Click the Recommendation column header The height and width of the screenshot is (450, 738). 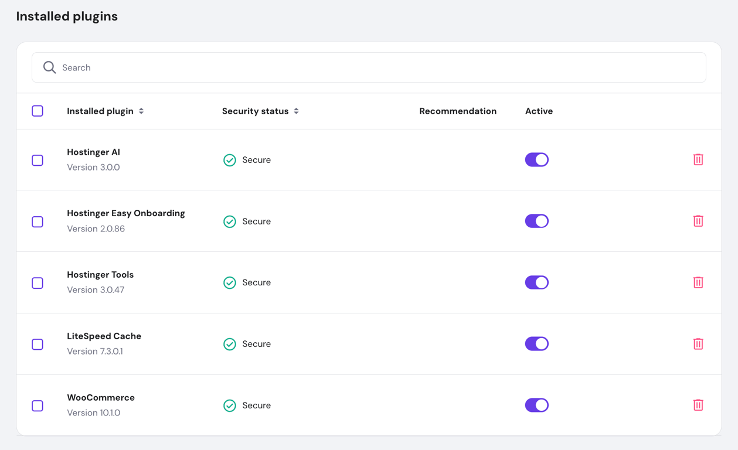[458, 111]
